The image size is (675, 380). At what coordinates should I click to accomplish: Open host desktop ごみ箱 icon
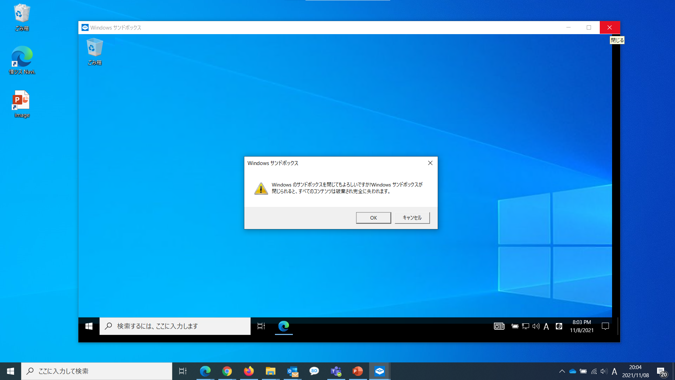pyautogui.click(x=22, y=17)
